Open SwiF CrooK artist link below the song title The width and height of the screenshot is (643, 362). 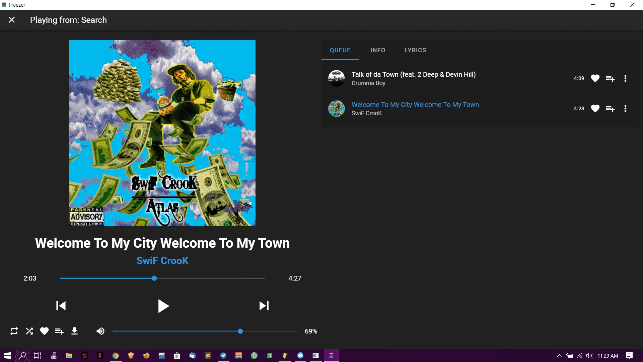click(x=162, y=260)
